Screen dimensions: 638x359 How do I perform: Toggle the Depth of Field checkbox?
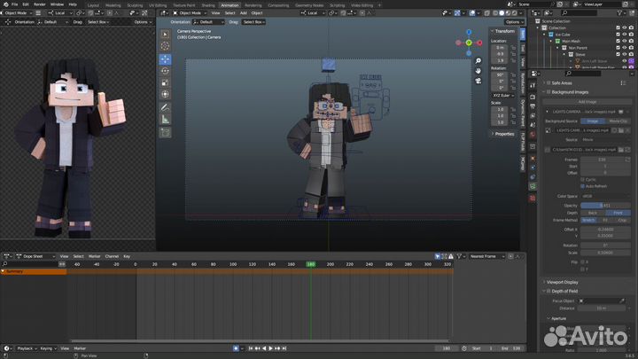(x=549, y=291)
